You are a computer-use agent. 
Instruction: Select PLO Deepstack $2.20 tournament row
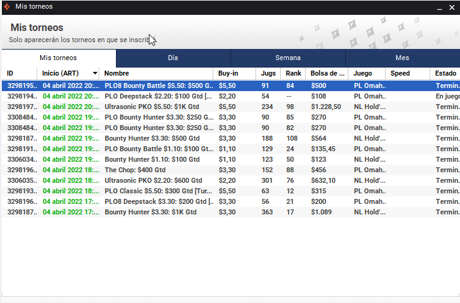(x=231, y=96)
